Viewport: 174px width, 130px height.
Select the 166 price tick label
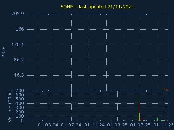pyautogui.click(x=20, y=29)
